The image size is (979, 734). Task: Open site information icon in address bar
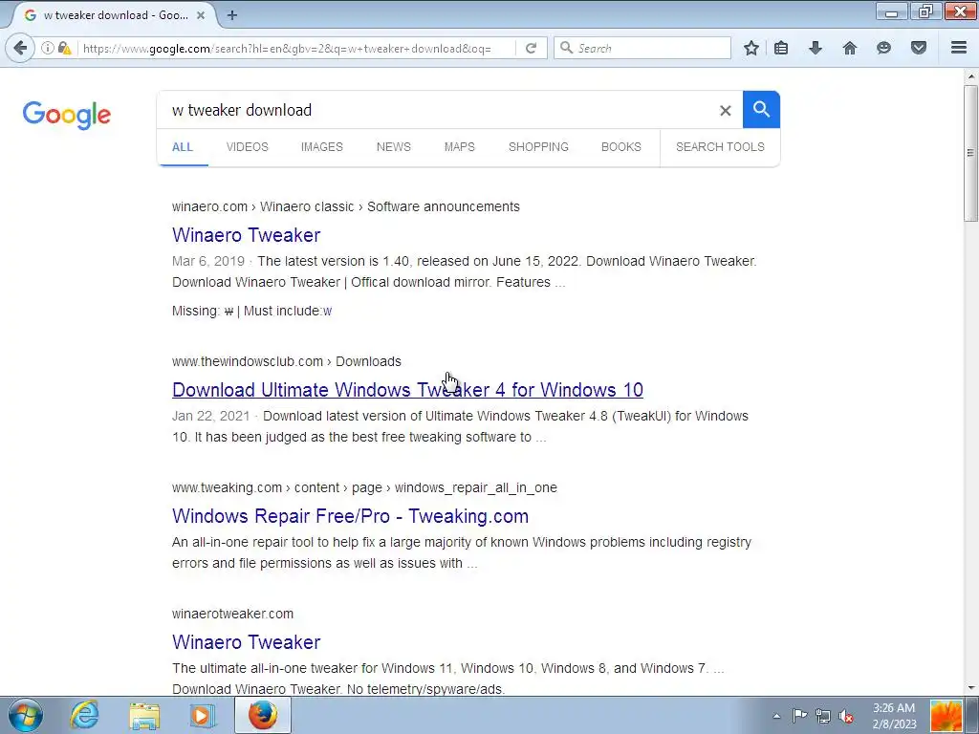(48, 48)
